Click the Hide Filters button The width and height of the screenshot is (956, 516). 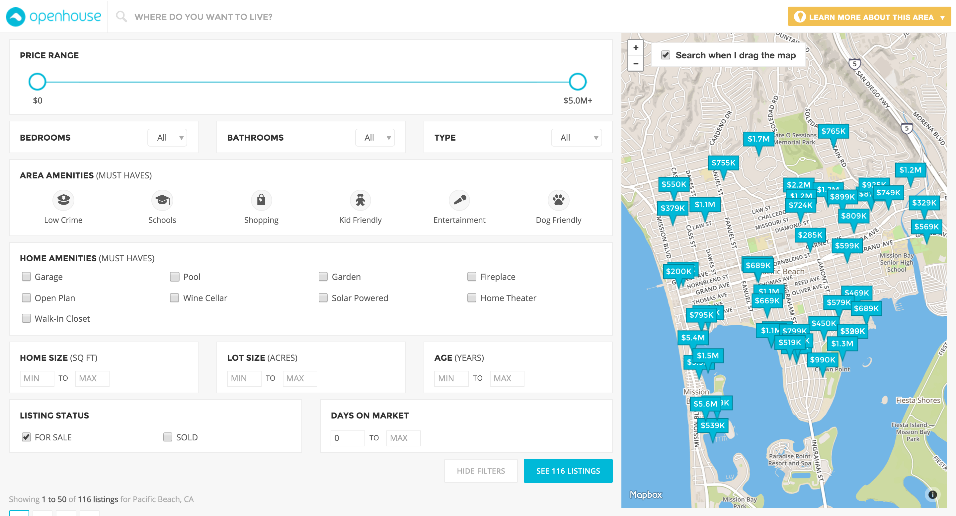(x=481, y=471)
